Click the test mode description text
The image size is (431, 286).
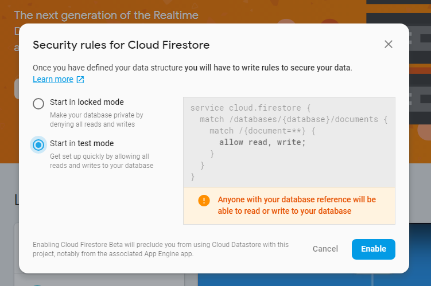click(102, 161)
